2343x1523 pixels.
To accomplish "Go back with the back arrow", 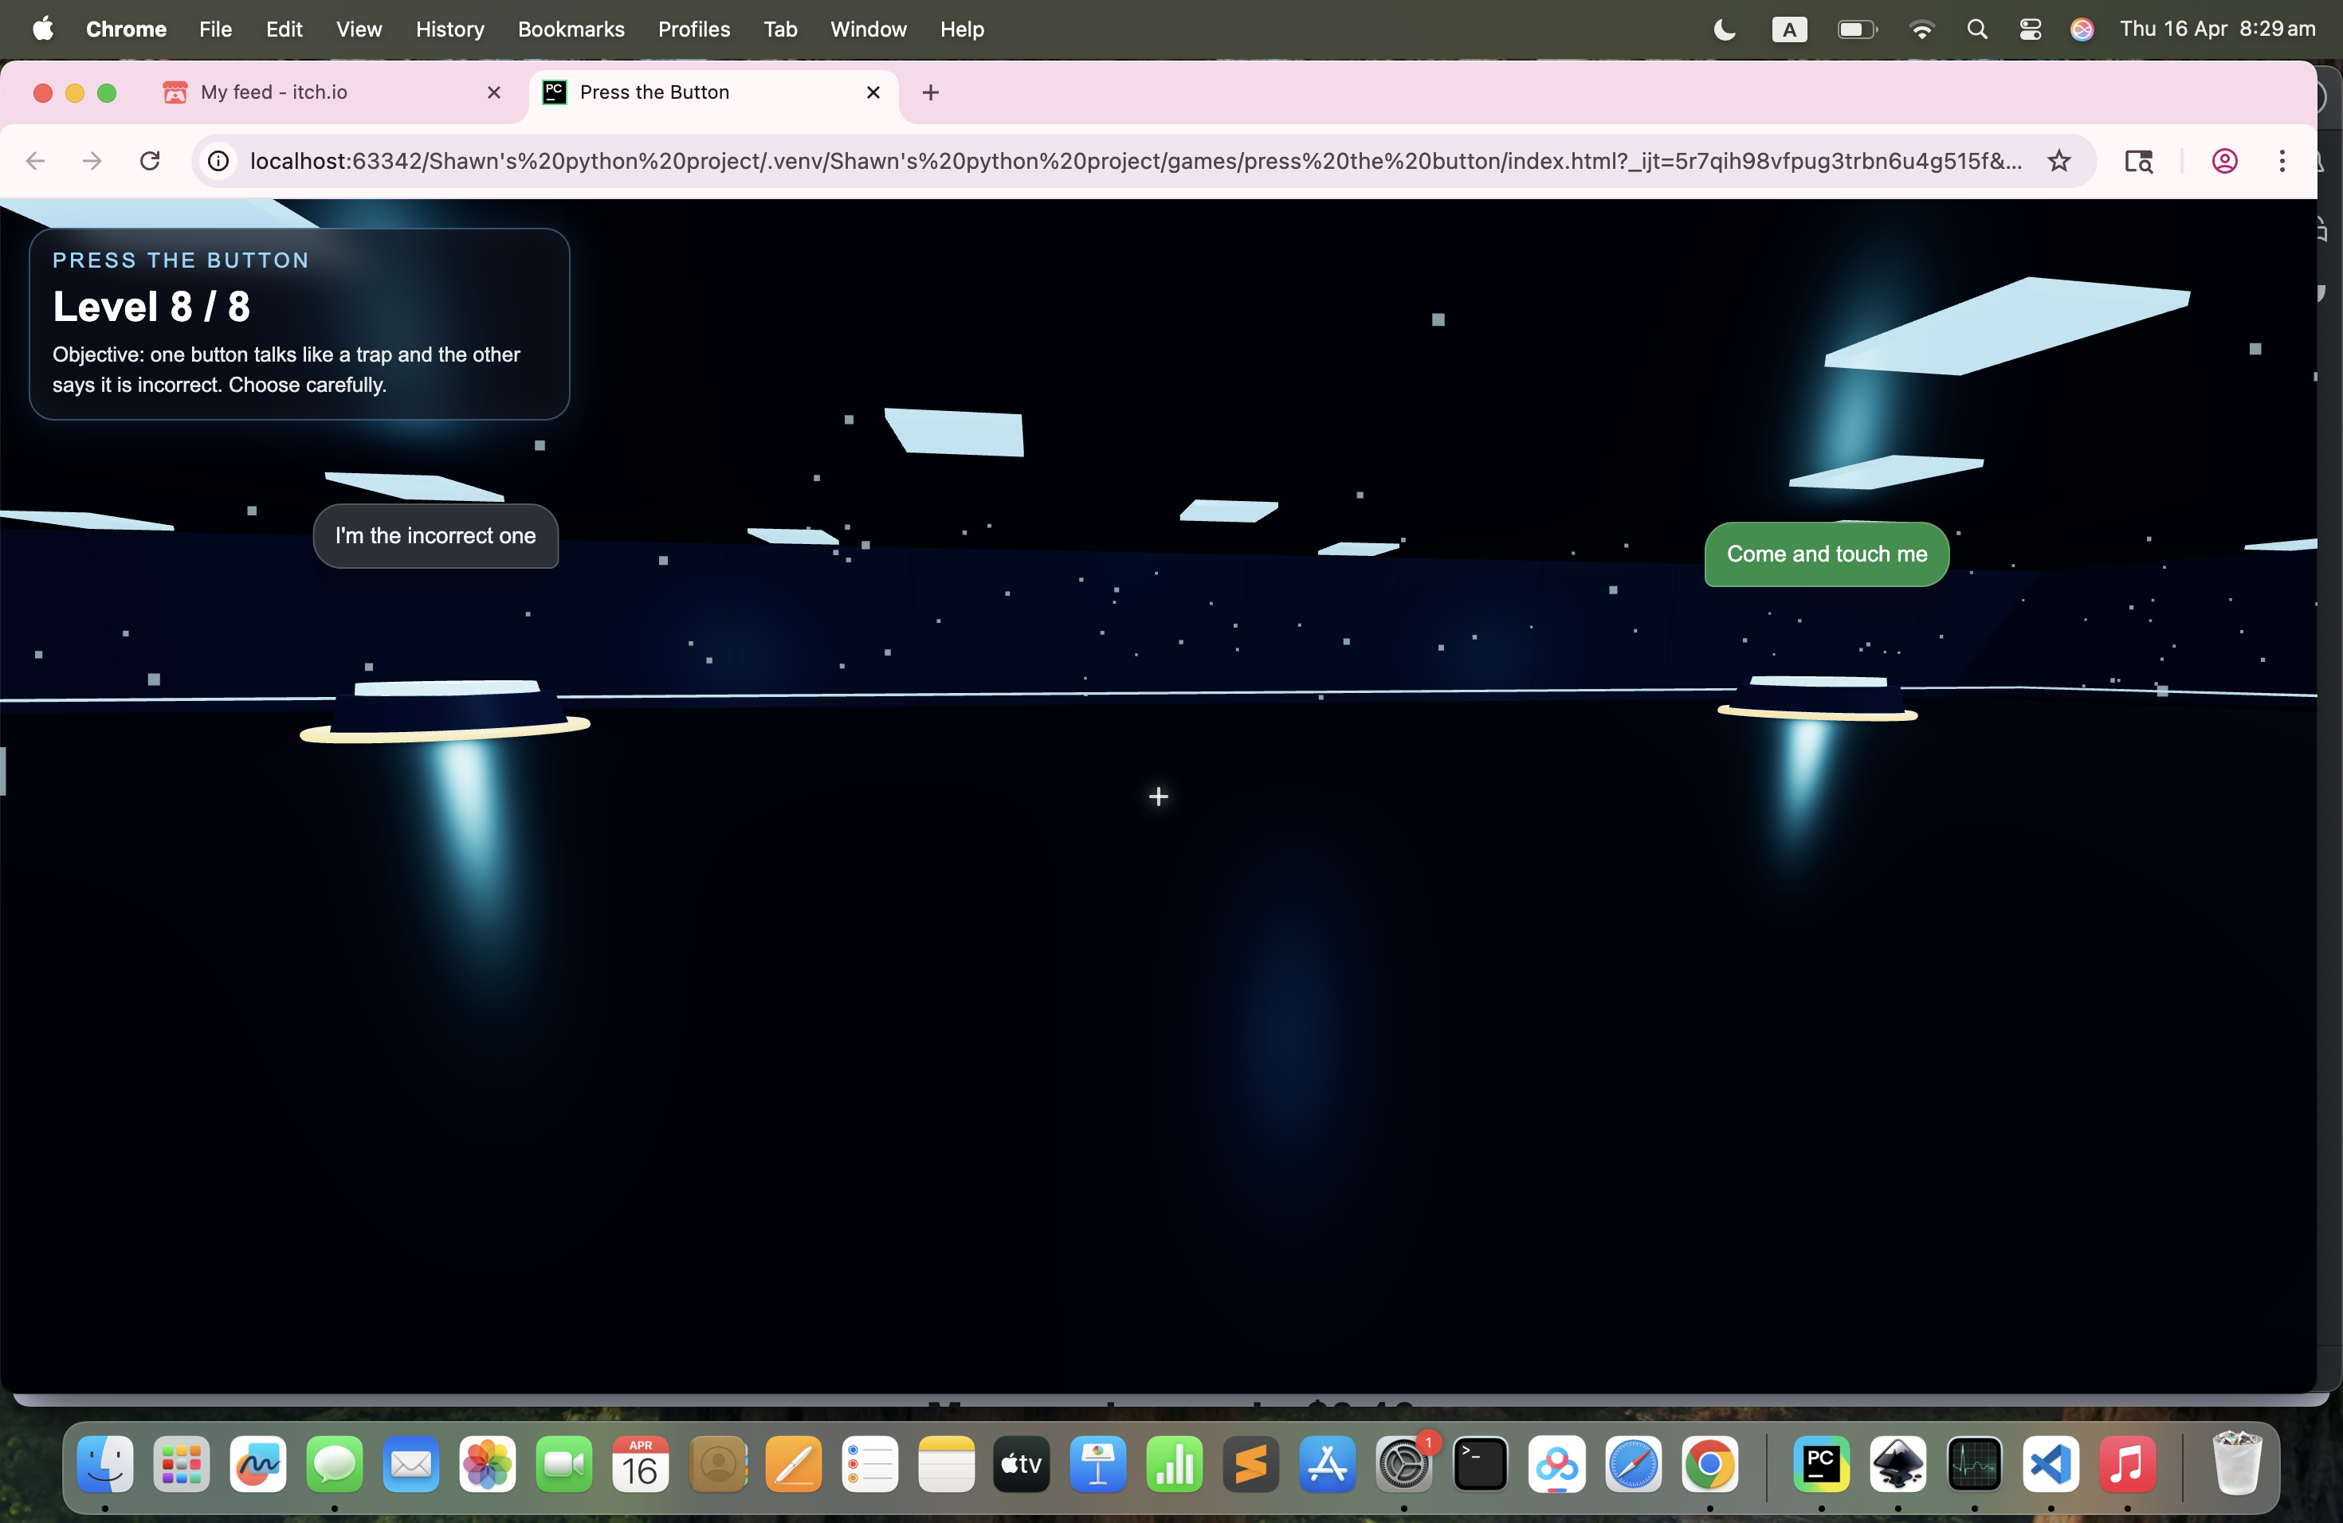I will pos(37,160).
